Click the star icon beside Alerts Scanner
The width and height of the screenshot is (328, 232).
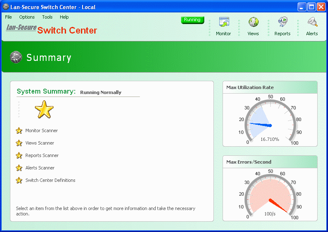(19, 168)
